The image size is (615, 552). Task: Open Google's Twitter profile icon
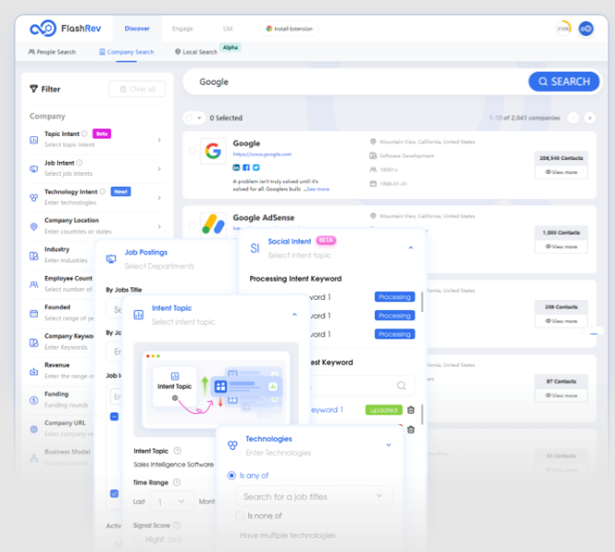[256, 167]
